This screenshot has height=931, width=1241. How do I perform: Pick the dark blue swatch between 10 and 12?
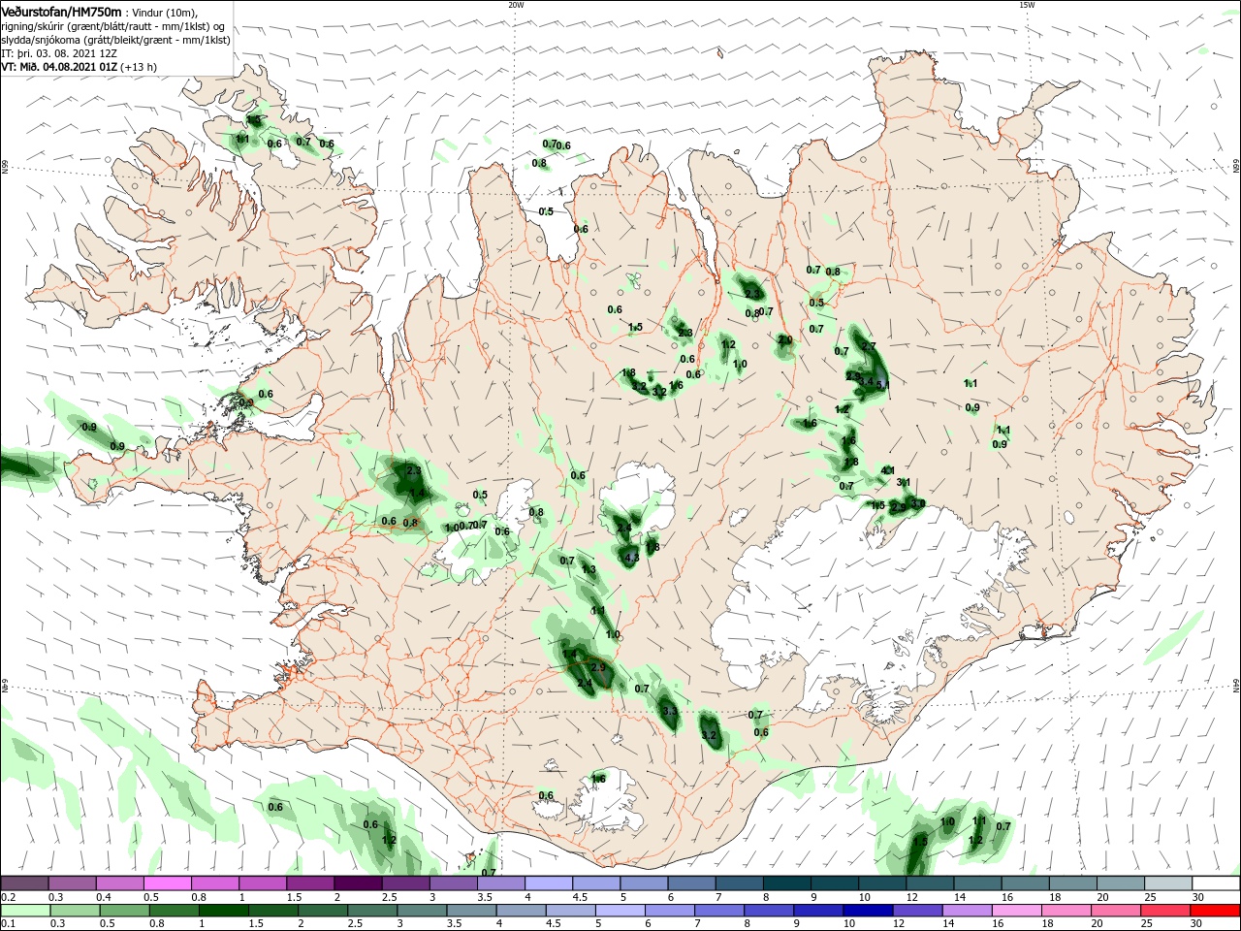[866, 911]
